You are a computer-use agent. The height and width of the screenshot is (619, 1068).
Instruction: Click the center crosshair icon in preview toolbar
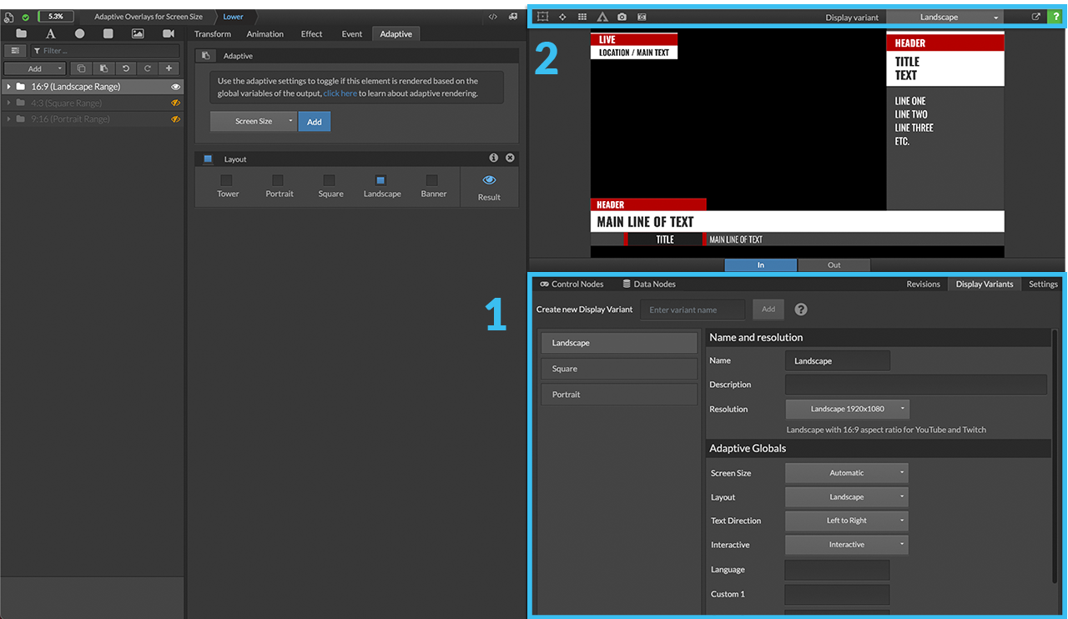point(562,17)
